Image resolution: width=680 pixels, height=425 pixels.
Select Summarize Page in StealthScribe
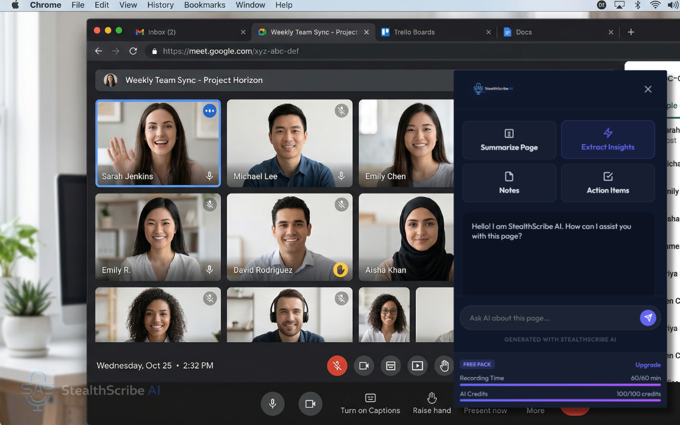click(509, 140)
